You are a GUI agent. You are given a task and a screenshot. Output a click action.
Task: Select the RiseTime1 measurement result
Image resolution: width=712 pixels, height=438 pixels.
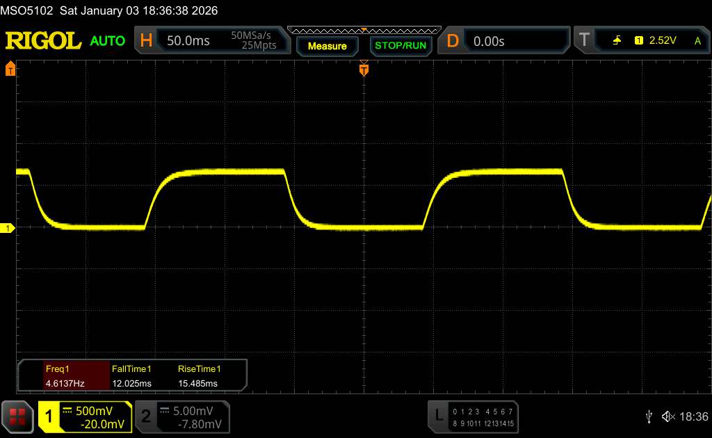199,375
